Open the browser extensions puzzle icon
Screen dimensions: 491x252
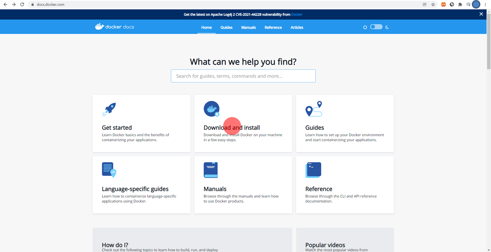pyautogui.click(x=460, y=5)
